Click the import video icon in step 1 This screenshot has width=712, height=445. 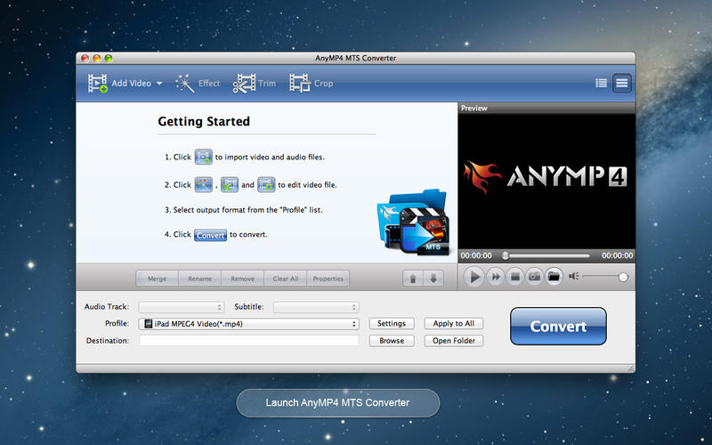tap(204, 157)
